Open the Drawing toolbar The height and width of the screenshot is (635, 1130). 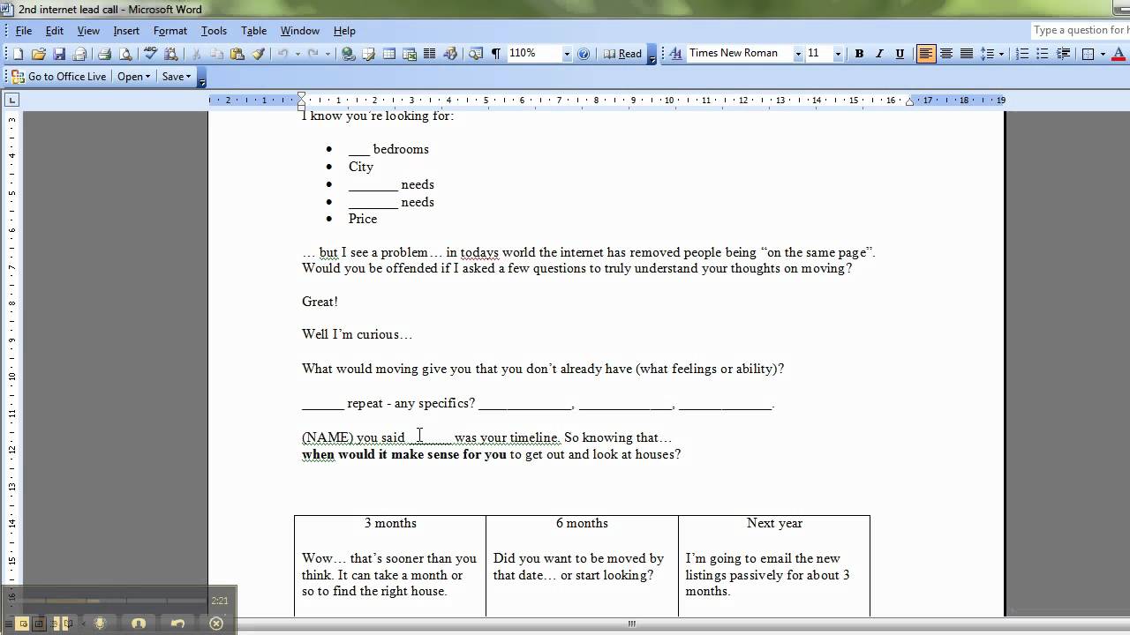pos(450,54)
